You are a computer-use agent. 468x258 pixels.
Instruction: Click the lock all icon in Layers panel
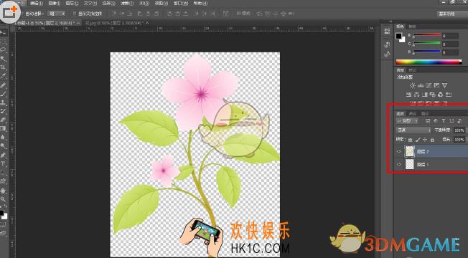[432, 140]
